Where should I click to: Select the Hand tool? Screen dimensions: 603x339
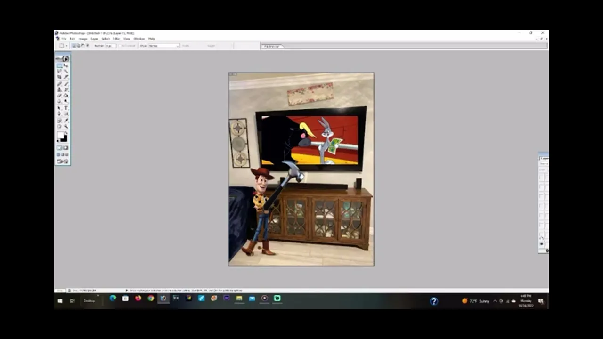coord(60,126)
